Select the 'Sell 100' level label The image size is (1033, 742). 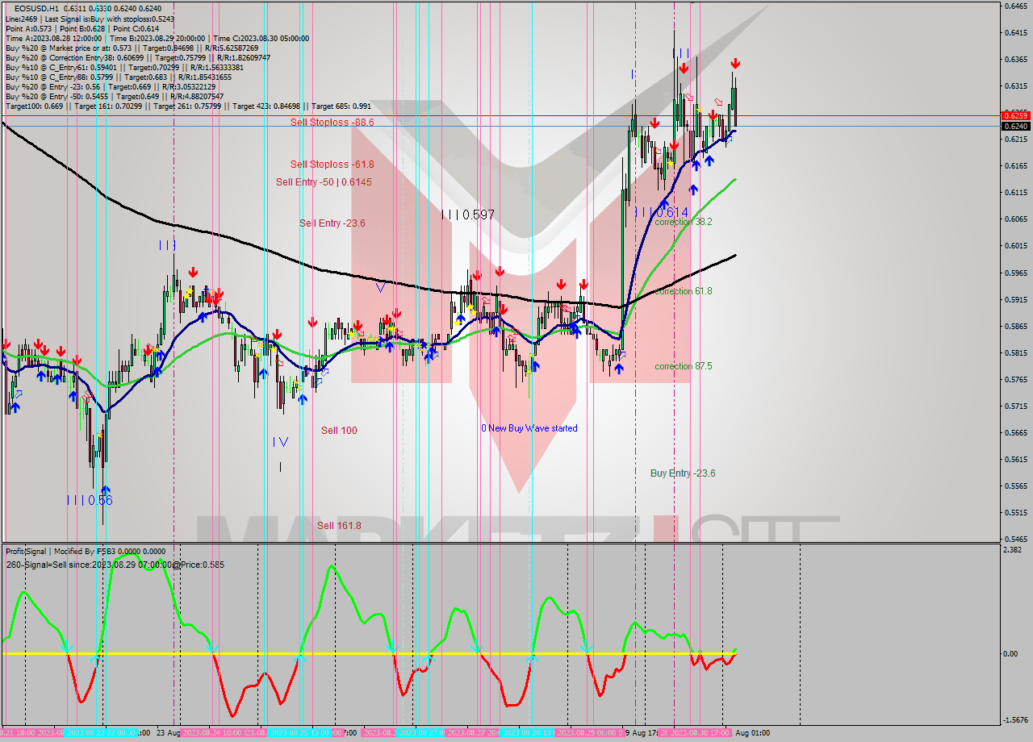tap(339, 430)
